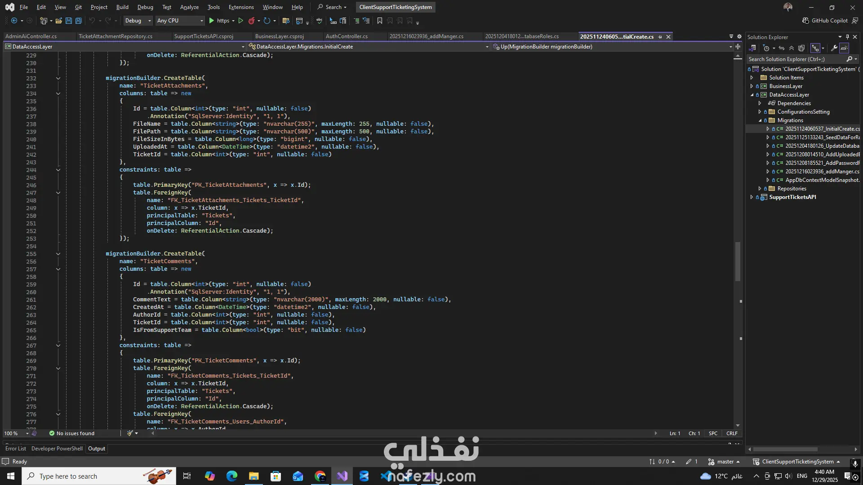This screenshot has width=863, height=485.
Task: Click the Save All toolbar icon
Action: coord(78,21)
